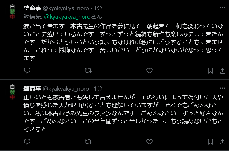Reply to the first tweet
This screenshot has width=229, height=151.
click(x=27, y=71)
